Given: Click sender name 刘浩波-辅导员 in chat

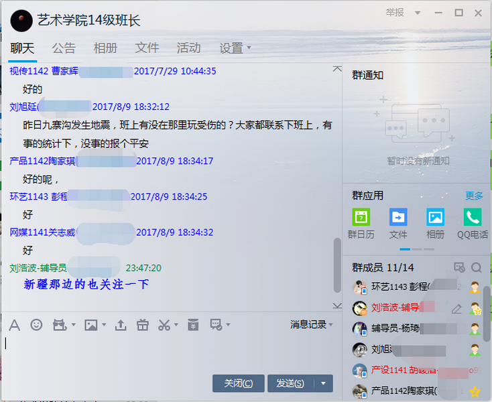Looking at the screenshot, I should (38, 268).
